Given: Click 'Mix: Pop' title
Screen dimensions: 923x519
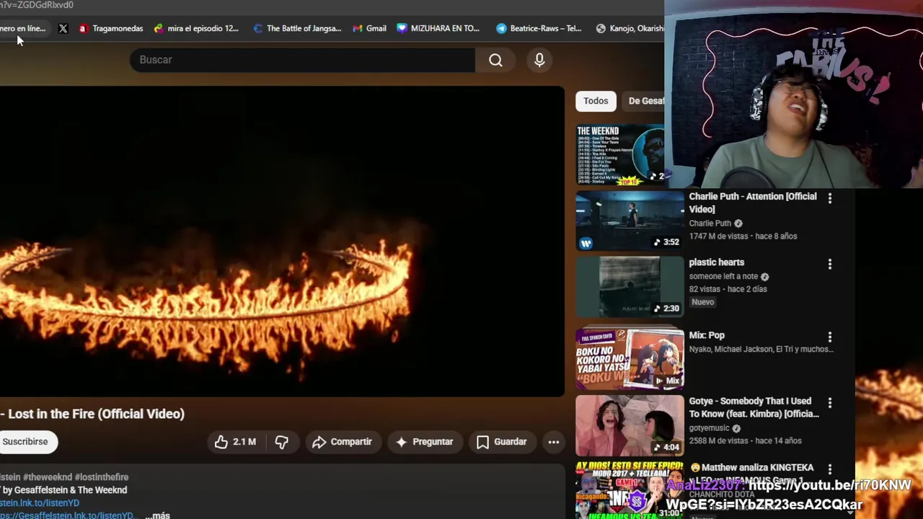Looking at the screenshot, I should coord(707,335).
